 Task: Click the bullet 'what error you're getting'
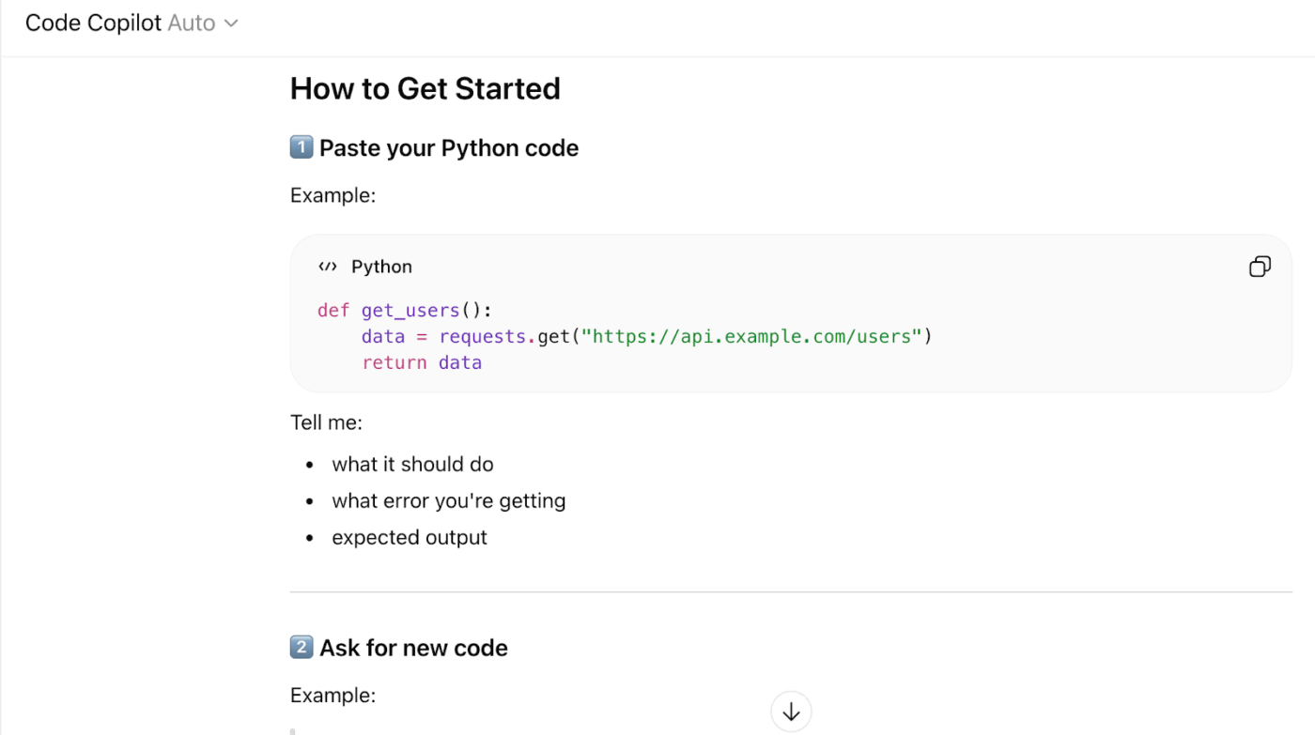click(x=448, y=500)
